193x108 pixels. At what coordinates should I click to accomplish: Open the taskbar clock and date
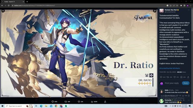pyautogui.click(x=184, y=106)
